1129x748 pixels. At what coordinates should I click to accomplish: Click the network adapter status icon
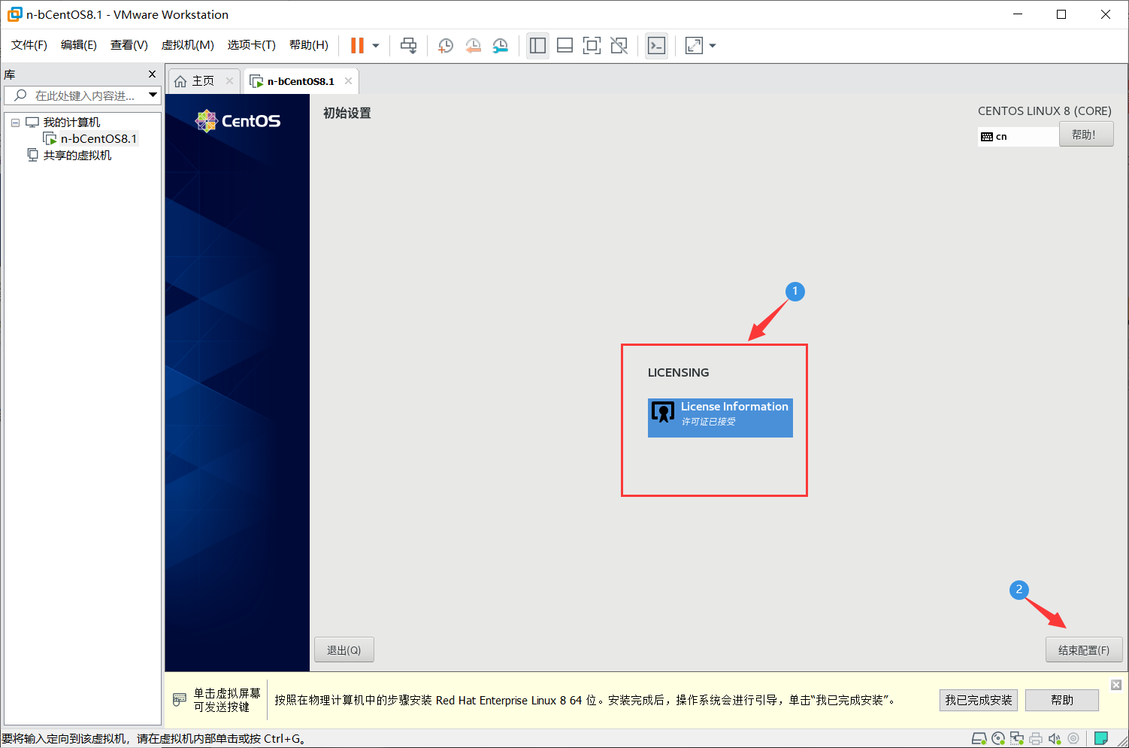[1017, 738]
